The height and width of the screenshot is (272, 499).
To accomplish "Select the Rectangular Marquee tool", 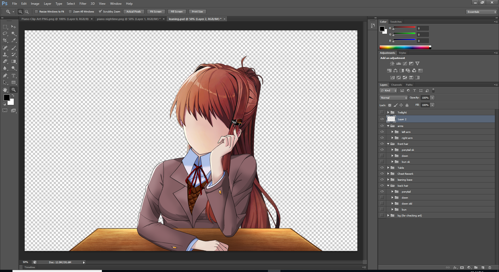I will 5,27.
